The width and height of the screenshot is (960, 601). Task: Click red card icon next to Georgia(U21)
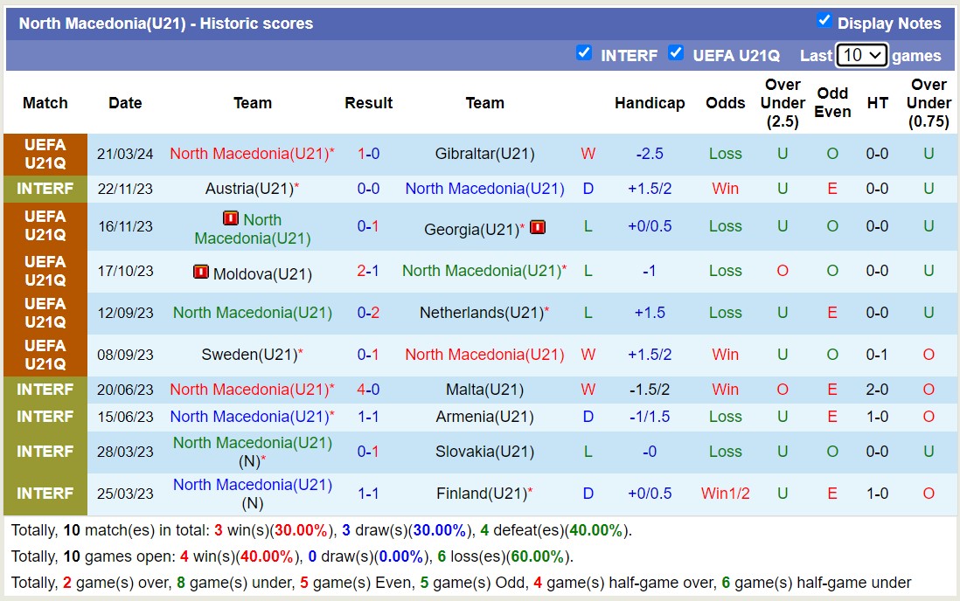click(x=538, y=227)
